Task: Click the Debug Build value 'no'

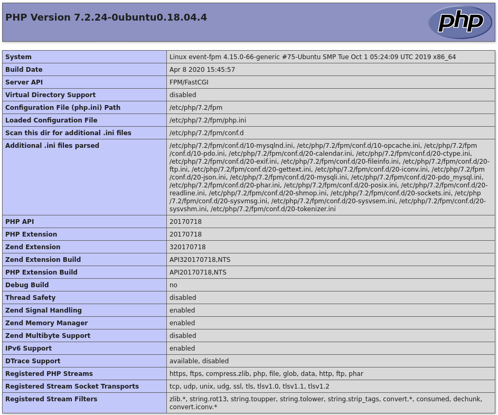Action: tap(173, 285)
